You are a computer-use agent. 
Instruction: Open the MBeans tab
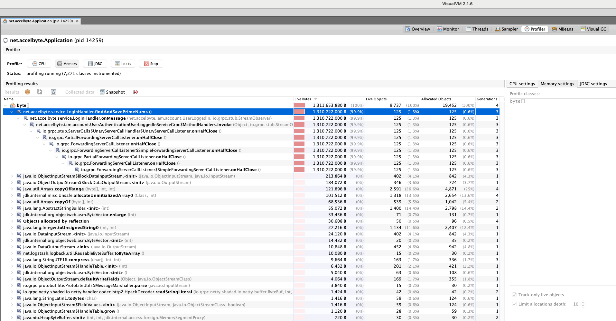pyautogui.click(x=563, y=29)
